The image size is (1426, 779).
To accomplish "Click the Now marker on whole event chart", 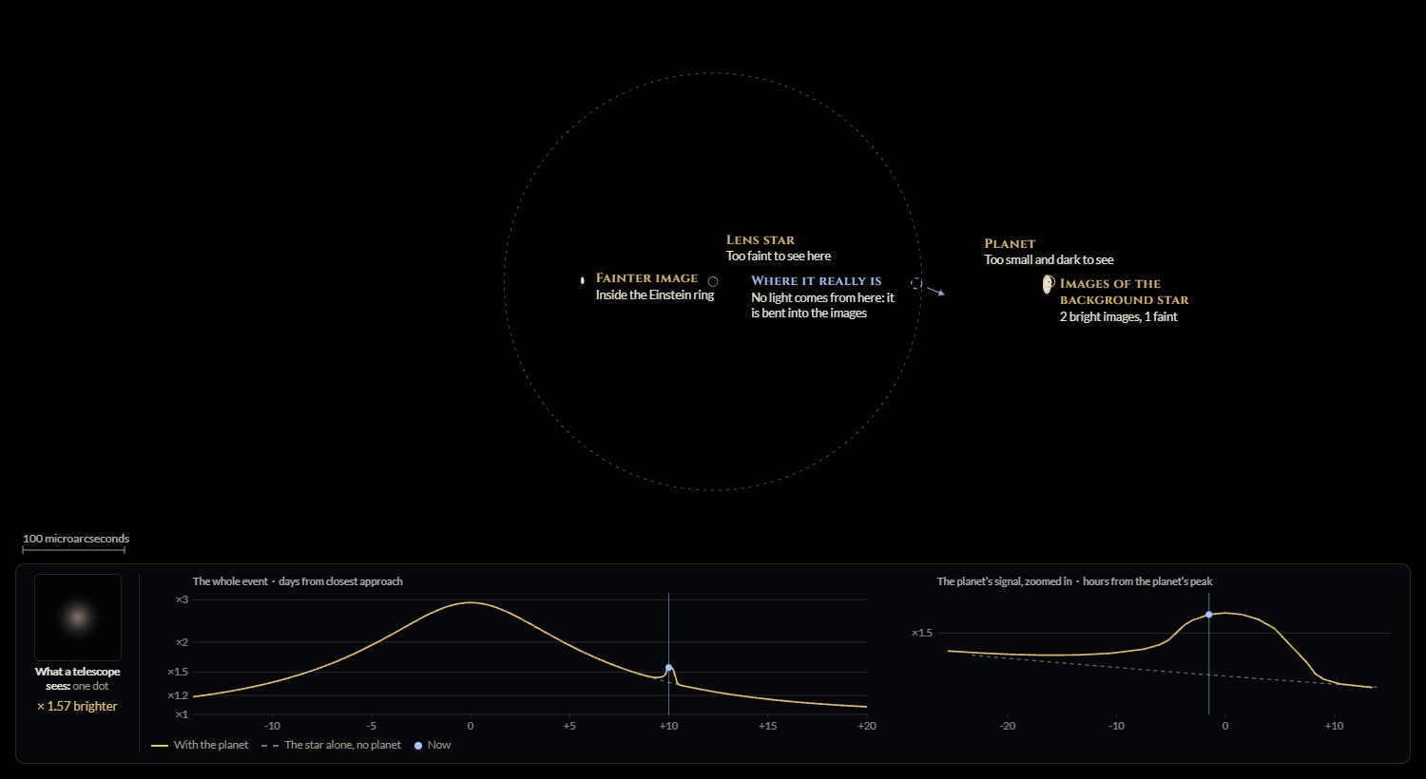I will (668, 668).
